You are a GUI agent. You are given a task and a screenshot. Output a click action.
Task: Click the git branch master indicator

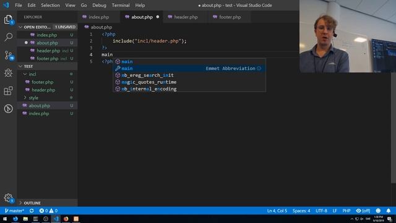[14, 211]
